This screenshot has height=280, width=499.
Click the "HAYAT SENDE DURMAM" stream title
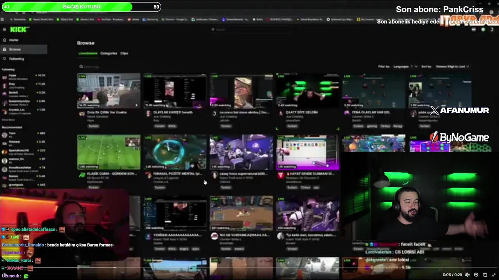tap(310, 174)
